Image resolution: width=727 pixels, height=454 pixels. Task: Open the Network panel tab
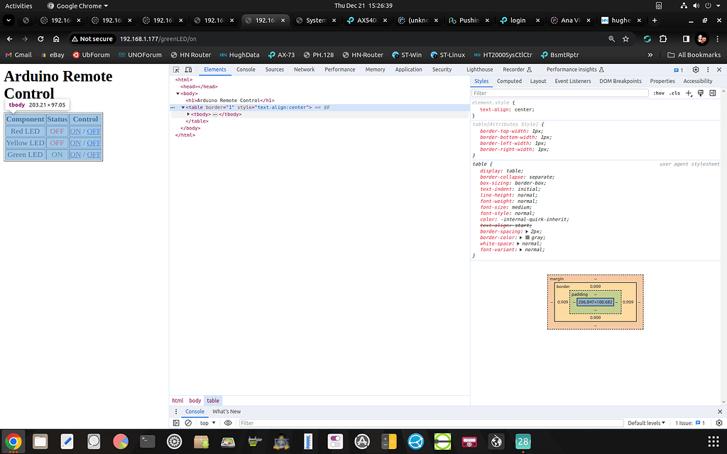point(304,70)
